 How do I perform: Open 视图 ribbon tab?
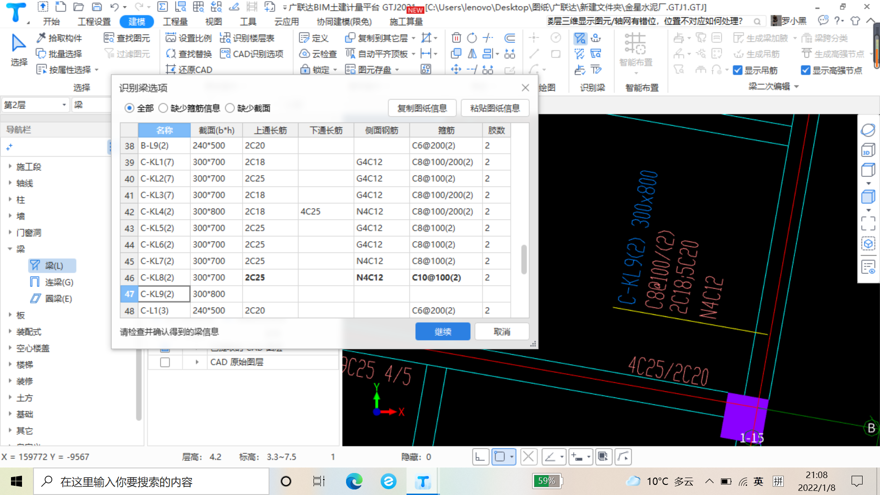[214, 22]
